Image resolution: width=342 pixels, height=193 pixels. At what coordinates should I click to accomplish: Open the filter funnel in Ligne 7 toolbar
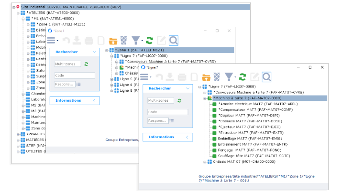[229, 76]
